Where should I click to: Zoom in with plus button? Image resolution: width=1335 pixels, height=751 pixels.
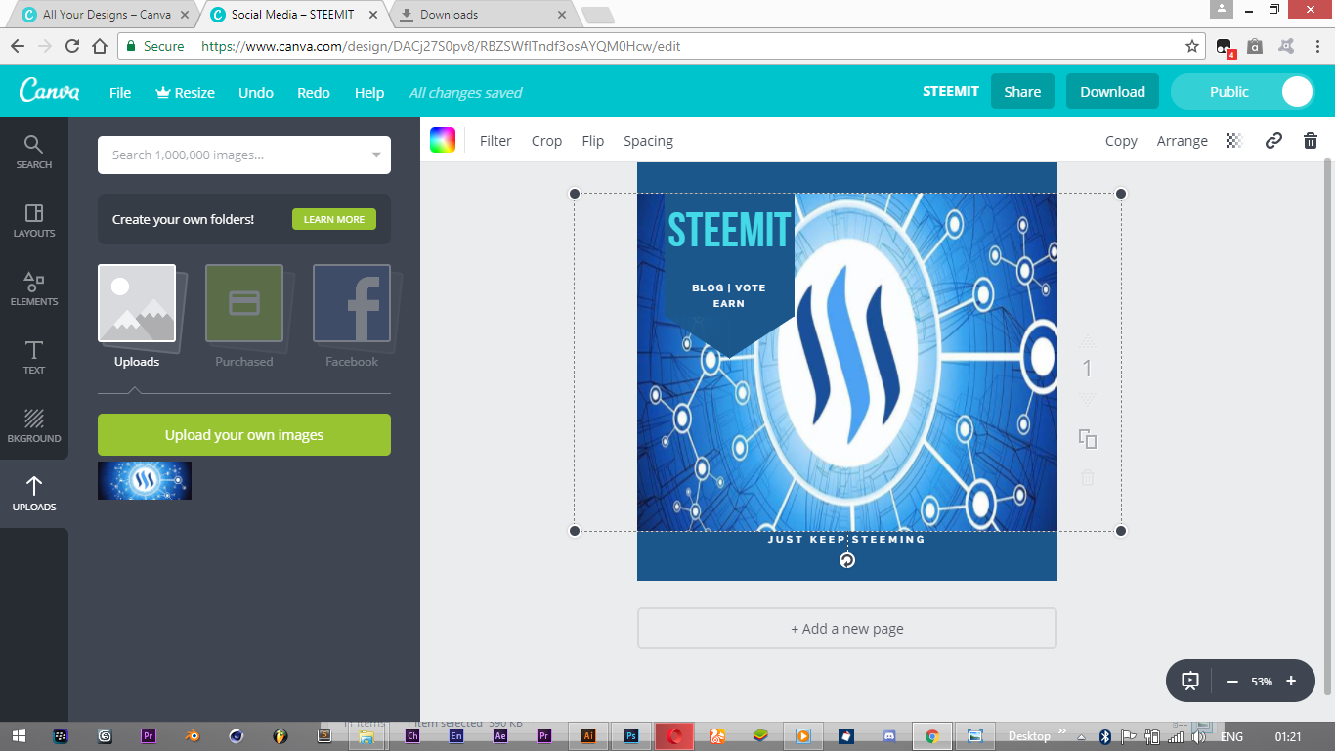(x=1291, y=681)
